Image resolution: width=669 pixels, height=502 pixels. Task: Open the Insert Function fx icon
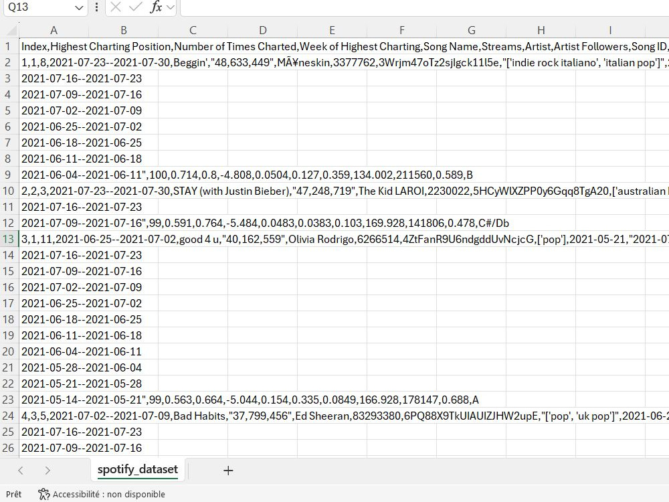pyautogui.click(x=156, y=7)
